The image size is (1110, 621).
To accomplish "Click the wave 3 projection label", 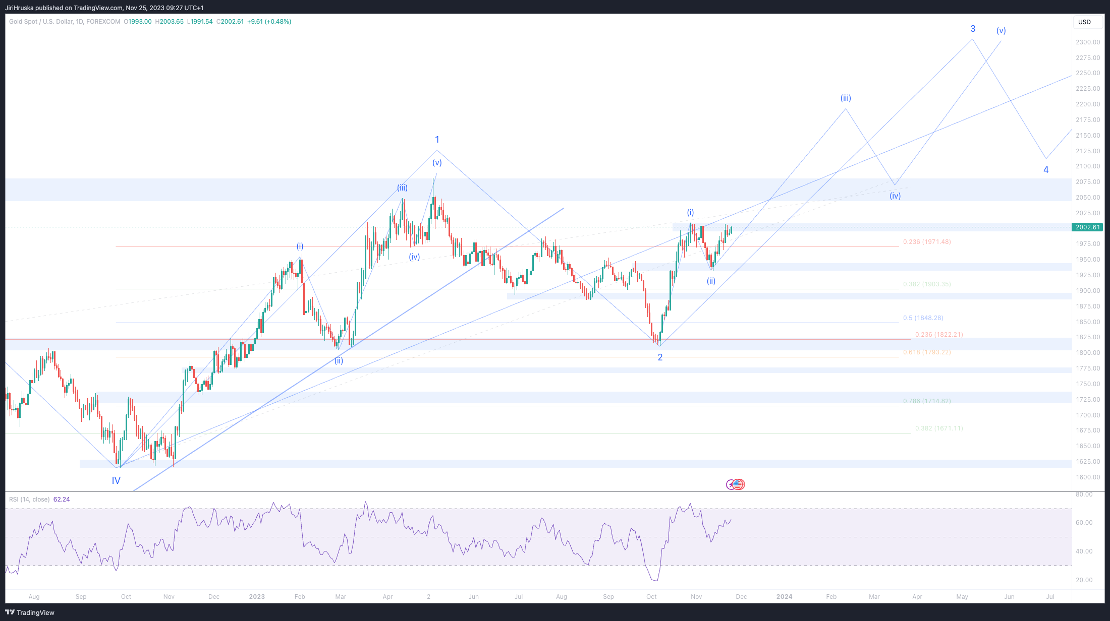I will point(973,29).
